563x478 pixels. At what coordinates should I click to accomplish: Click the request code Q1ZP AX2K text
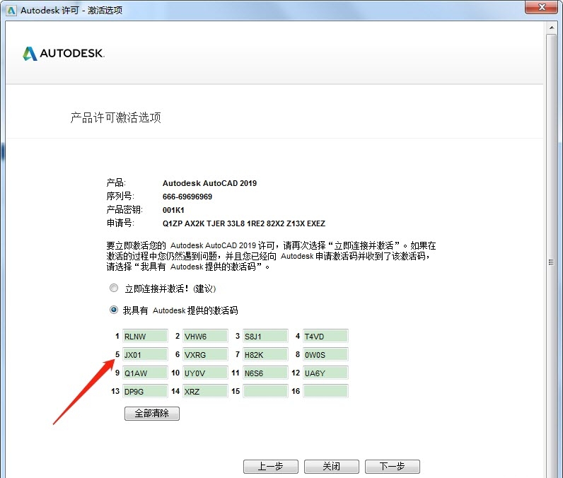pyautogui.click(x=244, y=223)
